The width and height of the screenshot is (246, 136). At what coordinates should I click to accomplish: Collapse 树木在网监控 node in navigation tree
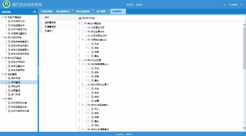[x=3, y=58]
